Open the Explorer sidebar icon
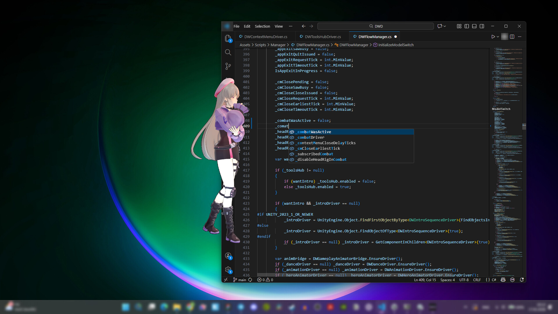 click(x=228, y=39)
